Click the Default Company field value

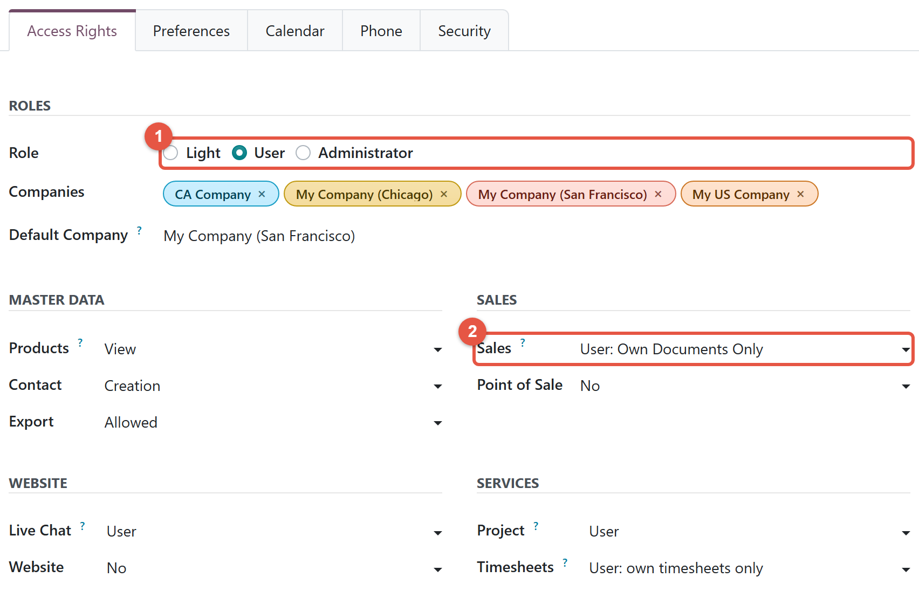tap(259, 236)
